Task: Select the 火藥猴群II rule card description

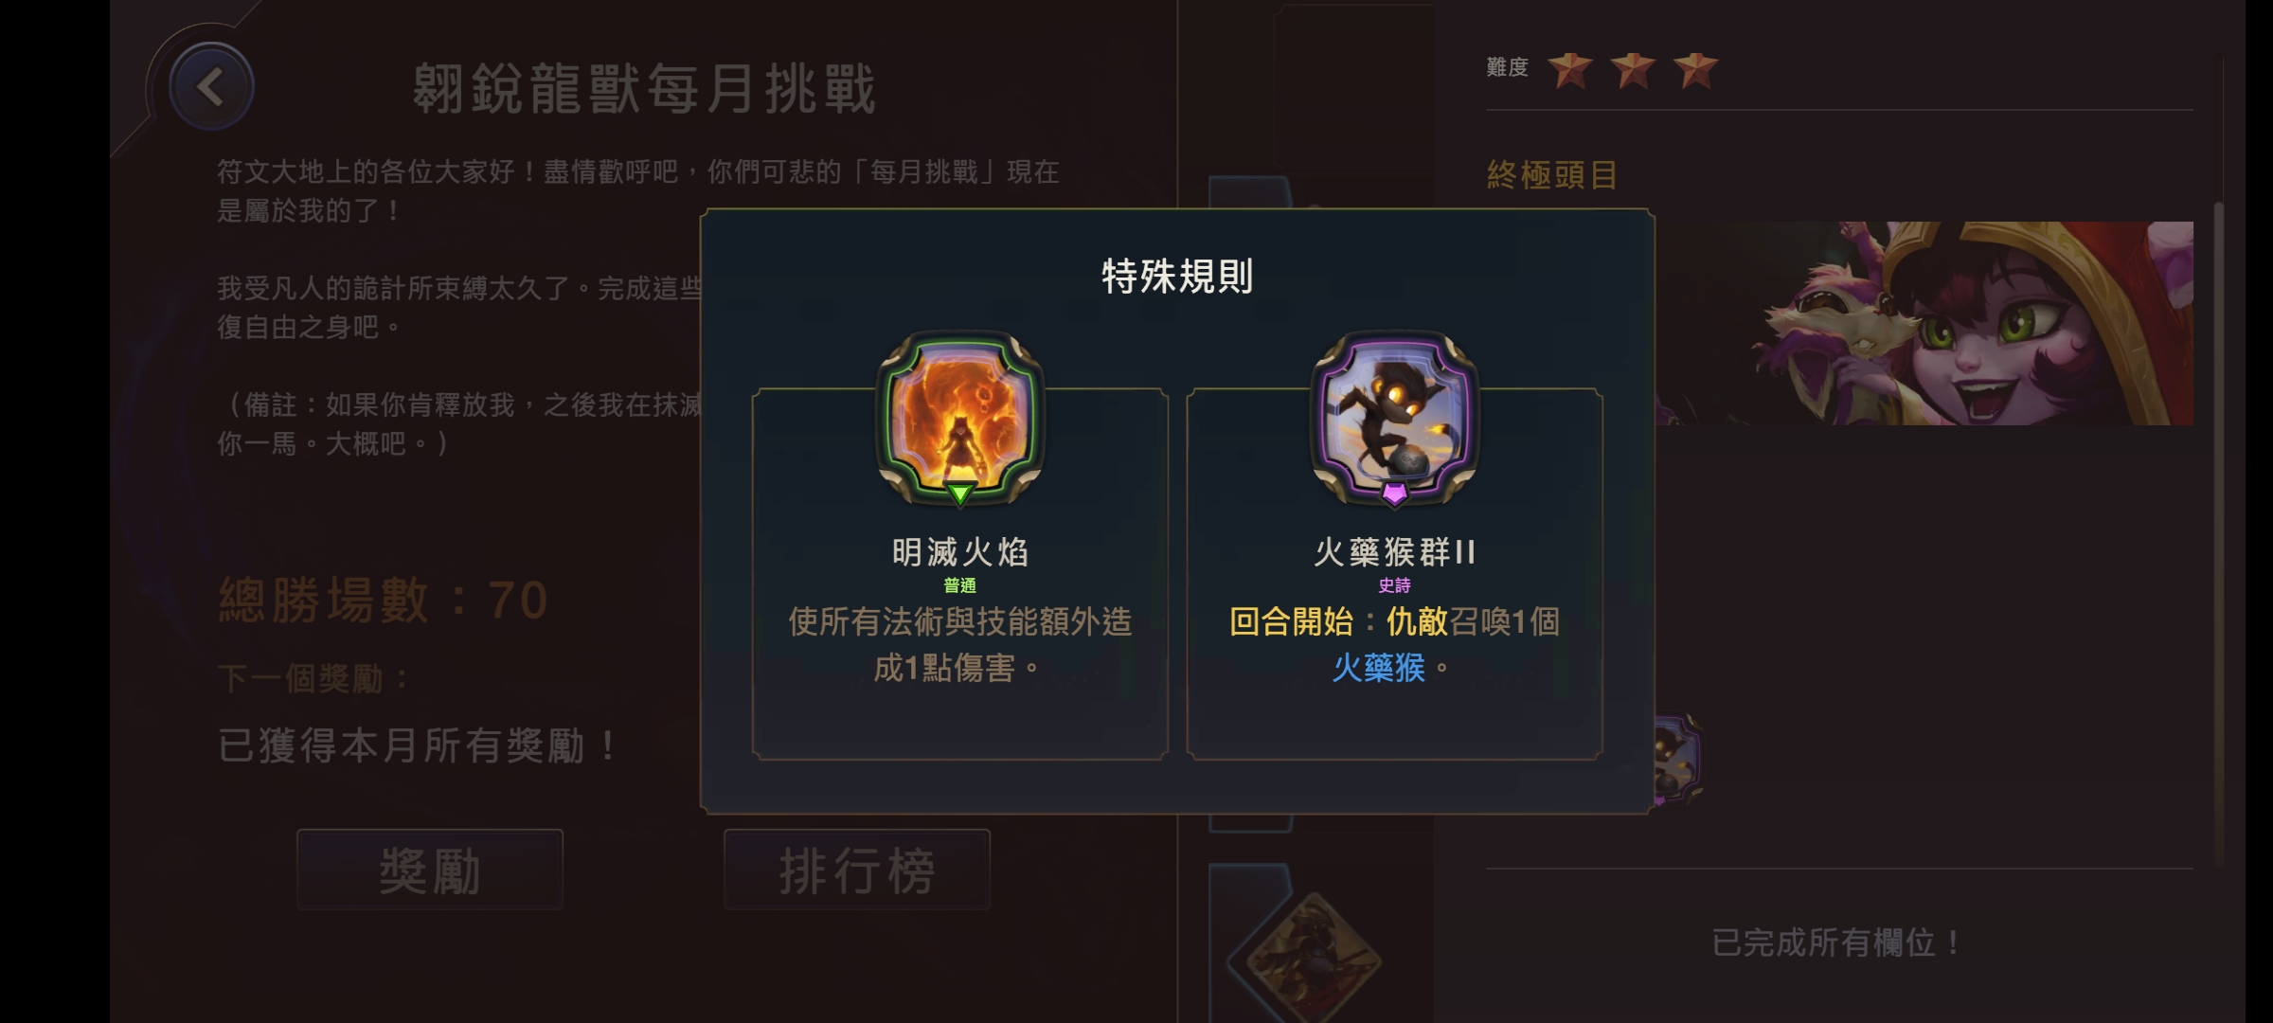Action: pyautogui.click(x=1394, y=645)
